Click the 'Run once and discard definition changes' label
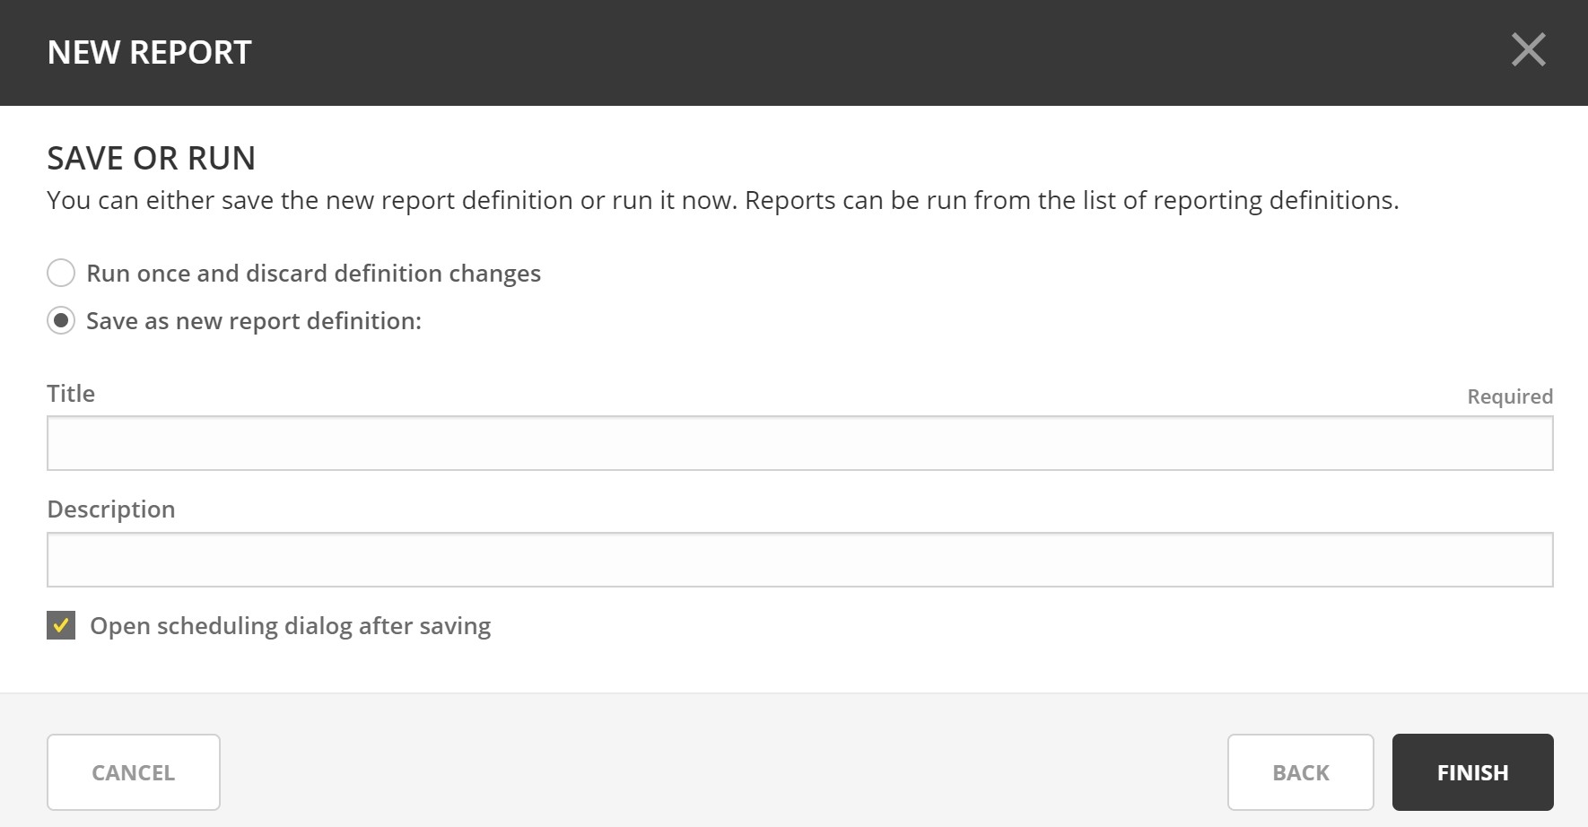Image resolution: width=1588 pixels, height=827 pixels. (x=313, y=274)
